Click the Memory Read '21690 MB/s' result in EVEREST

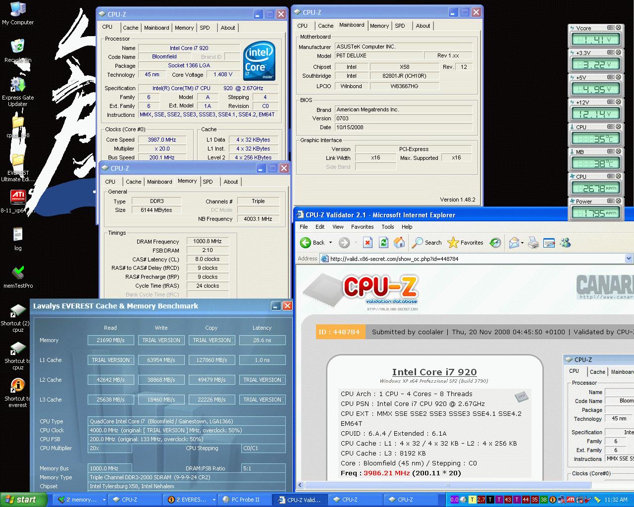(111, 340)
